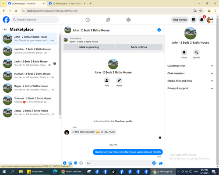Expand Customize chat section
219x175 pixels.
point(190,66)
